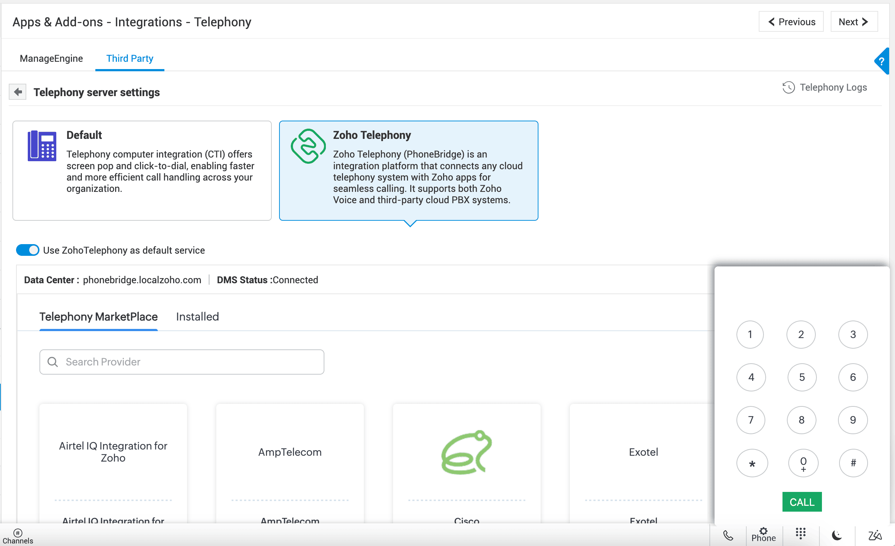Toggle the dial pad grid icon

(x=801, y=534)
